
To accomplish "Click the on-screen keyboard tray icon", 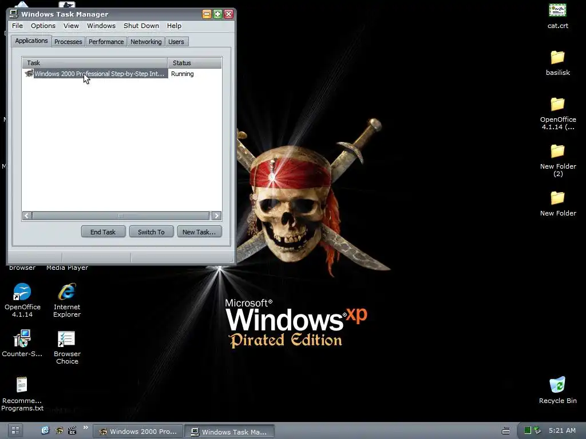I will [x=506, y=431].
